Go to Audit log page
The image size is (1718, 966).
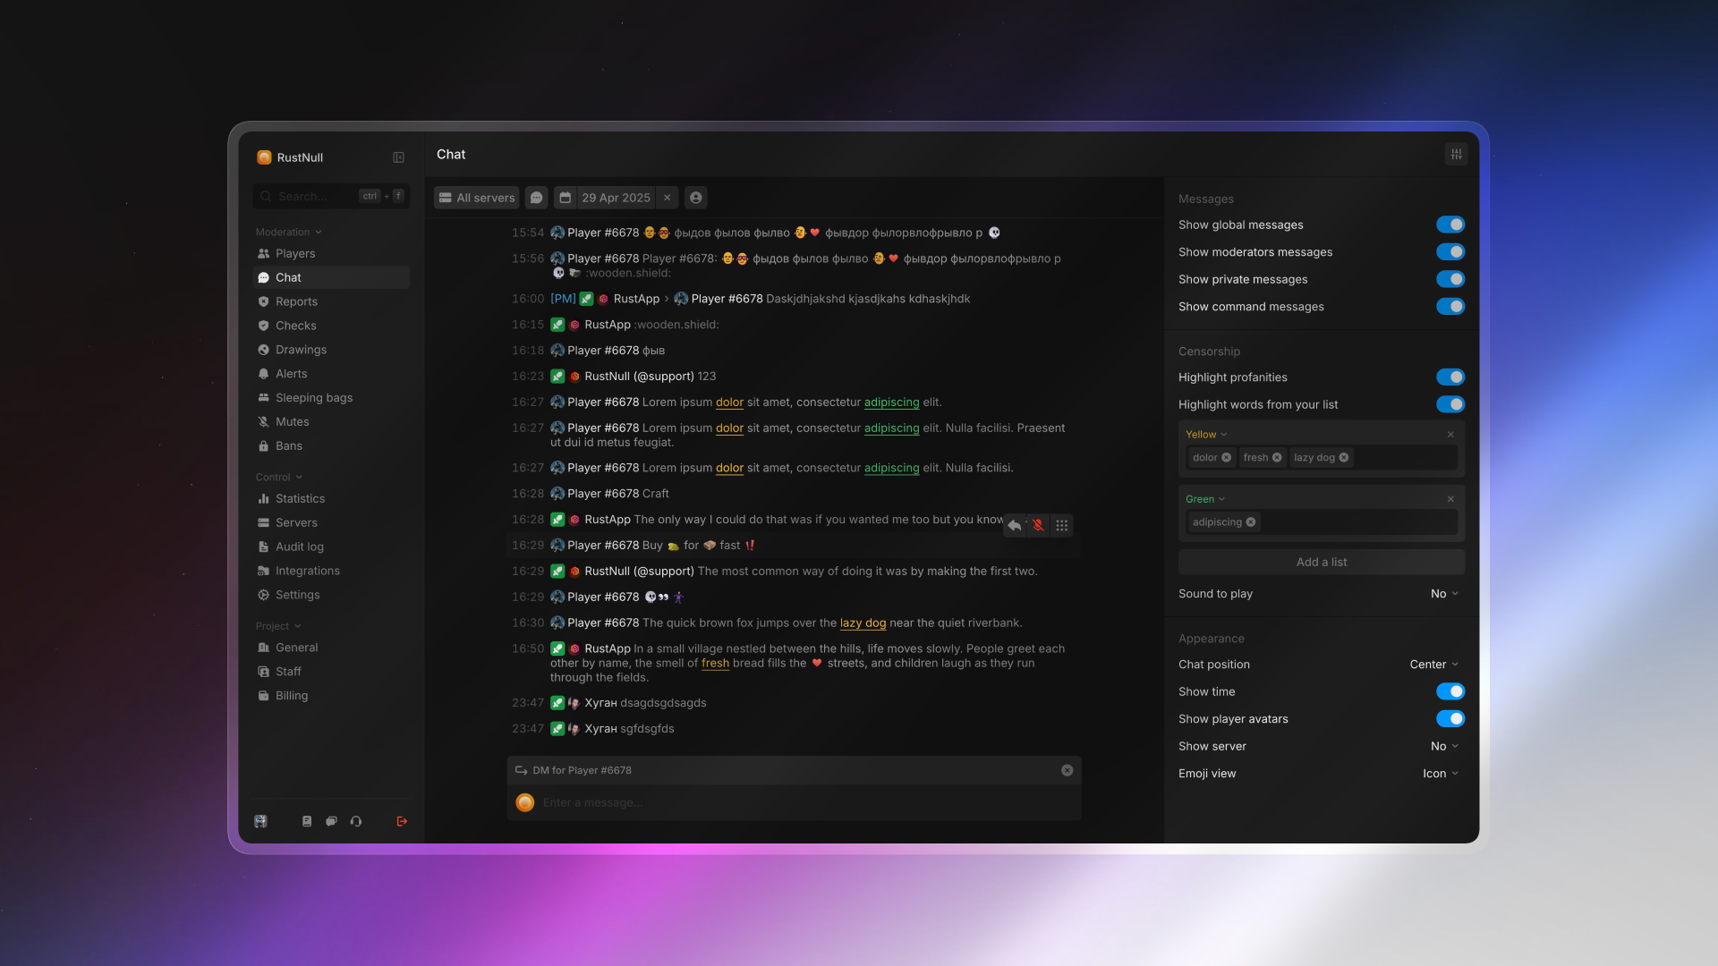[x=299, y=547]
